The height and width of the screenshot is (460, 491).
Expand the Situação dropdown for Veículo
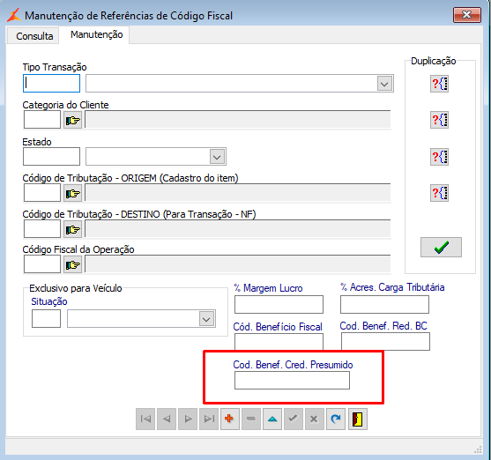coord(206,319)
